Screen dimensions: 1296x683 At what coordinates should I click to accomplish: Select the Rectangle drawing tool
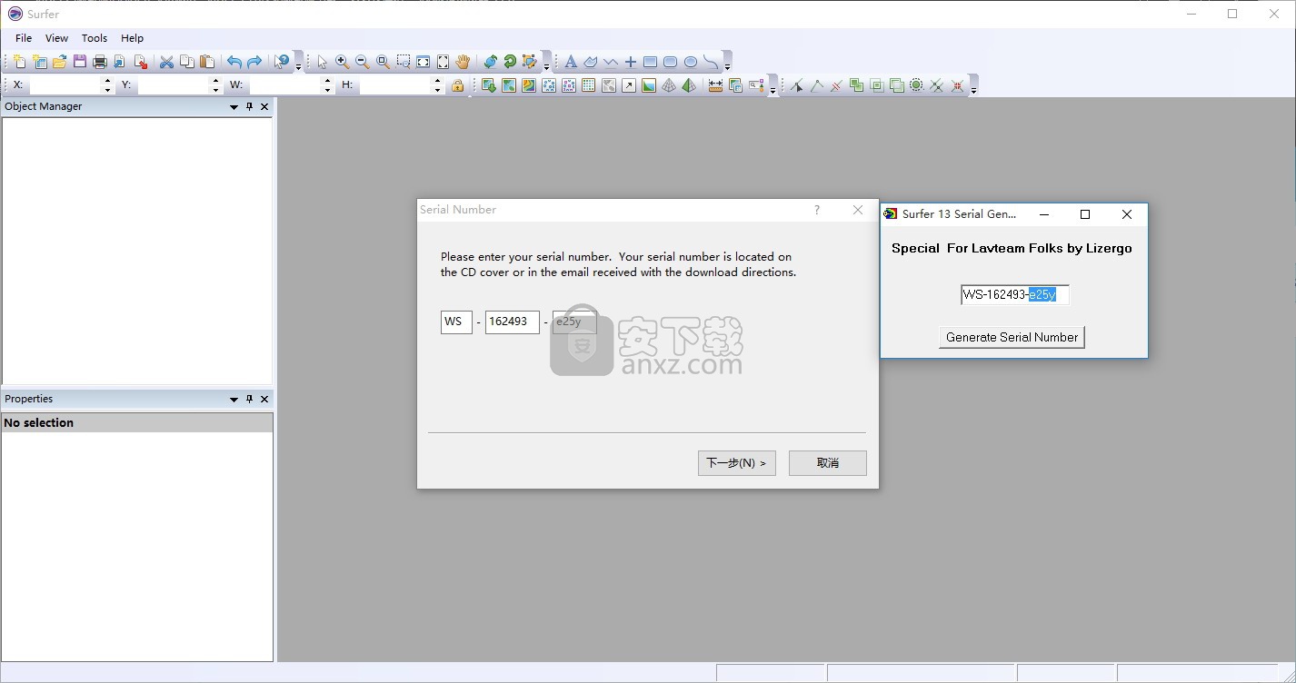[x=650, y=62]
